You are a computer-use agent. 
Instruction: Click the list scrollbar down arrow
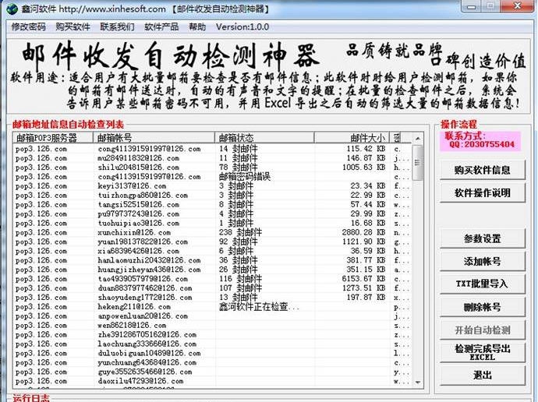(418, 382)
